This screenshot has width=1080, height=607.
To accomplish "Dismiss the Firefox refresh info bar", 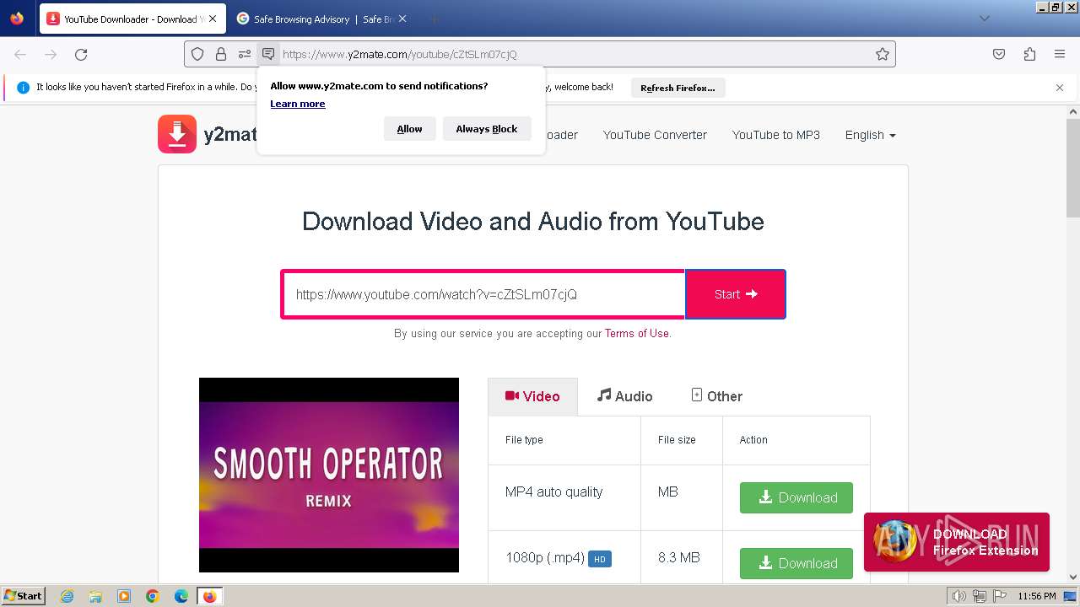I will (1060, 88).
